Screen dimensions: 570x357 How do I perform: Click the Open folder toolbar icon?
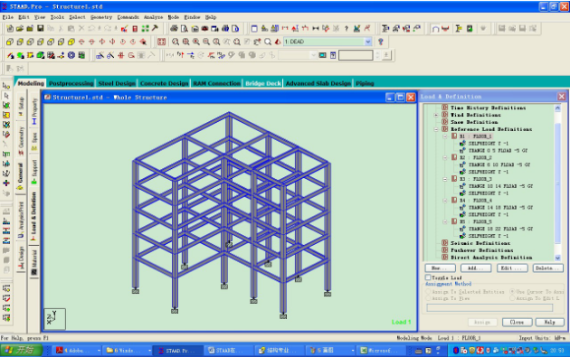click(20, 28)
